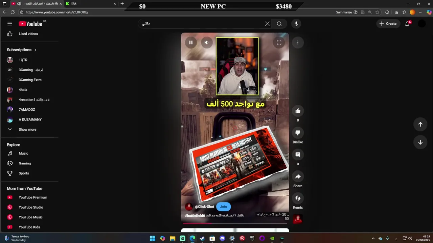Click the browser address bar URL
This screenshot has width=433, height=243.
[x=56, y=12]
